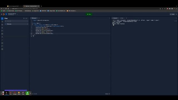Select the Eraser tool in annotation toolbar
178x100 pixels.
click(x=23, y=93)
